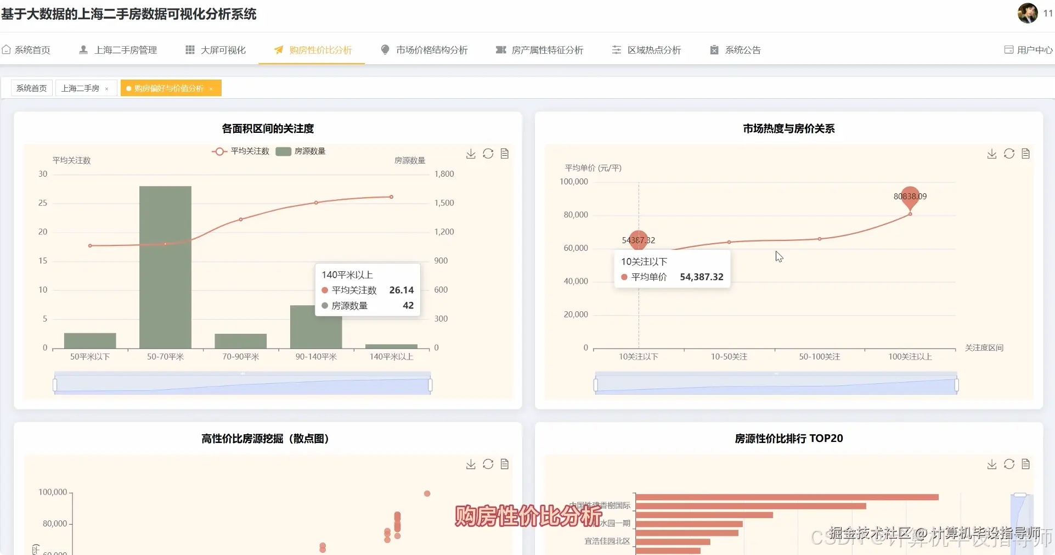
Task: Open data view for 市场热度与房价关系 chart
Action: (1025, 154)
